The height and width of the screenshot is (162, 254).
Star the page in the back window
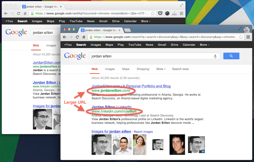pyautogui.click(x=153, y=13)
